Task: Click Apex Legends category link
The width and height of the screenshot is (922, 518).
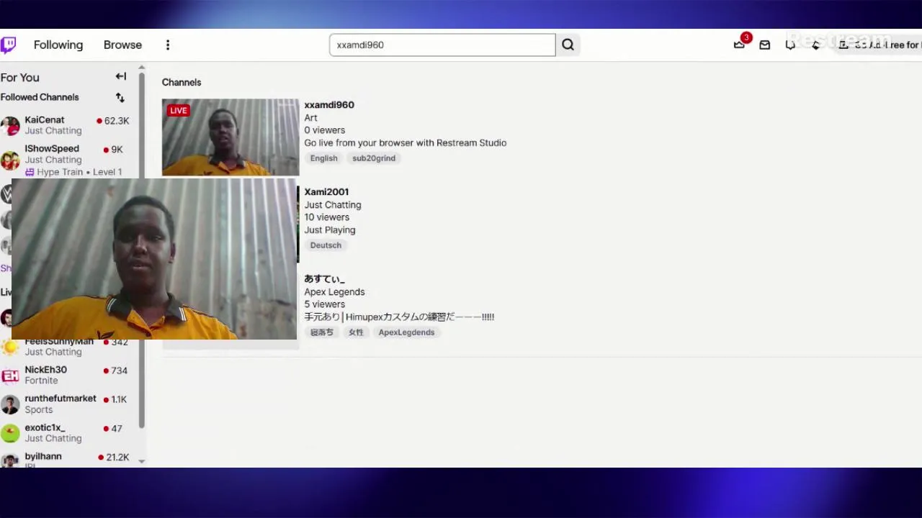Action: click(334, 292)
